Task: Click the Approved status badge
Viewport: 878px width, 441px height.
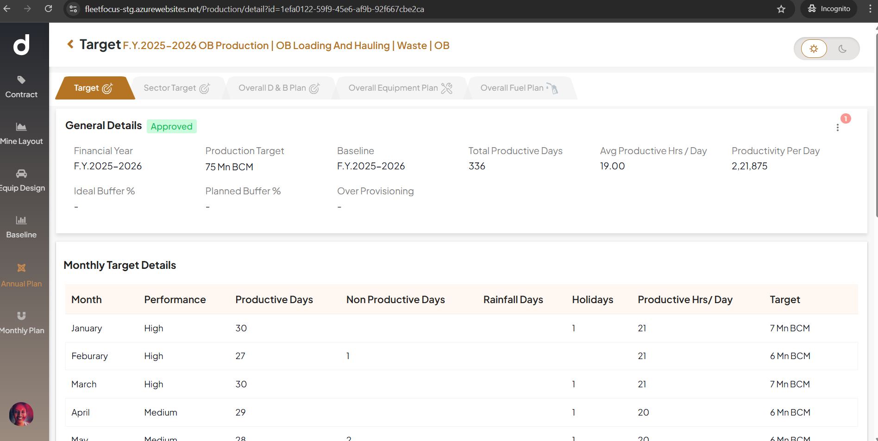Action: pyautogui.click(x=172, y=126)
